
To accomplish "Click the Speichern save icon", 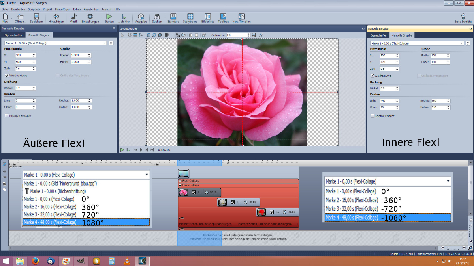I will pyautogui.click(x=36, y=17).
